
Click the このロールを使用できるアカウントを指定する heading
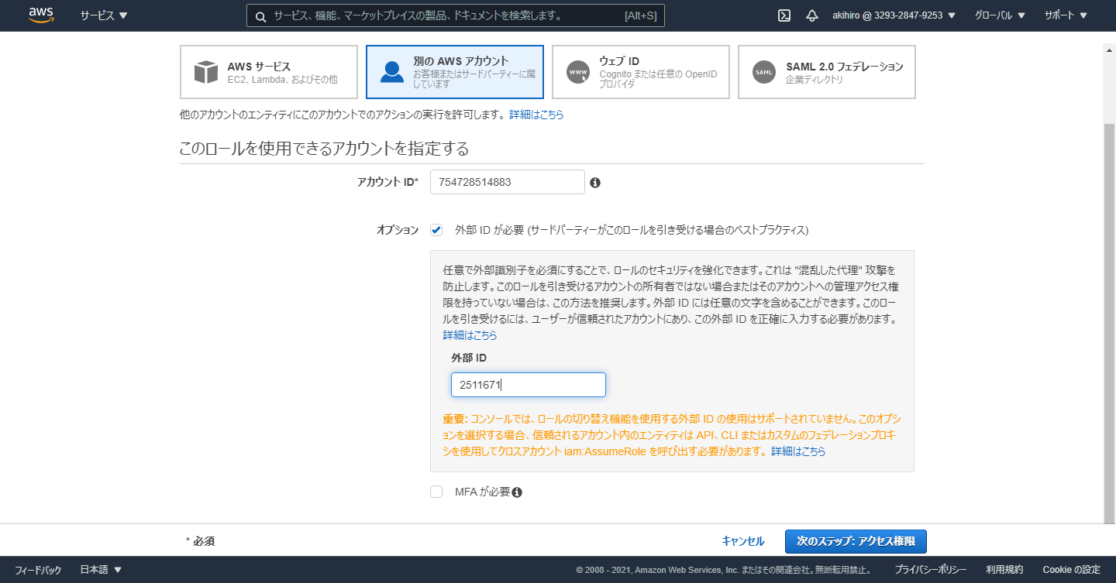pos(324,148)
